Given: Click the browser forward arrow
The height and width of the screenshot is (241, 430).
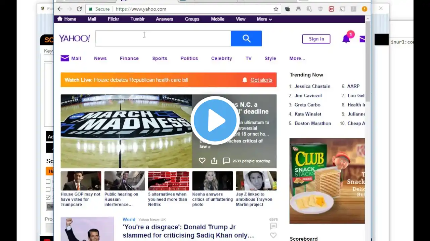Looking at the screenshot, I should click(70, 9).
